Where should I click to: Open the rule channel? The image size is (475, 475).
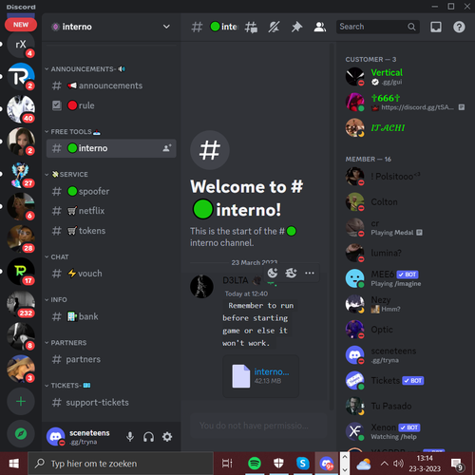point(111,105)
